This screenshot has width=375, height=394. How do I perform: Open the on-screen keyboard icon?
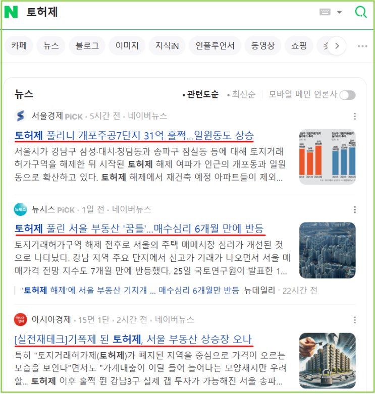click(x=325, y=12)
